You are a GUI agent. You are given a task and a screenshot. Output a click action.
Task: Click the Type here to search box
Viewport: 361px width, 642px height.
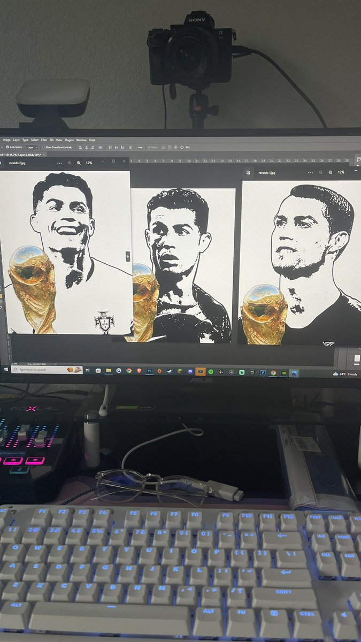tap(47, 370)
